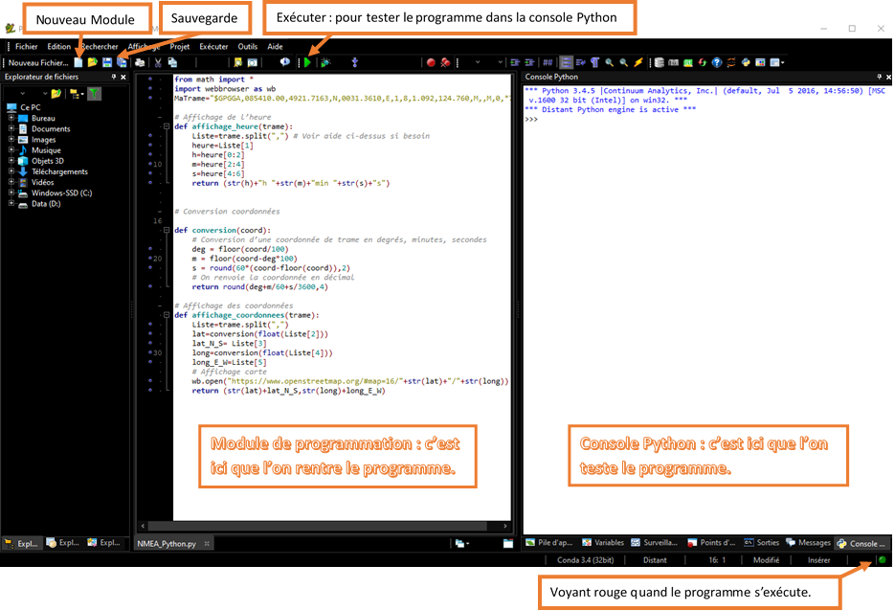Click the printer icon in the toolbar
Image resolution: width=894 pixels, height=611 pixels.
tap(140, 62)
